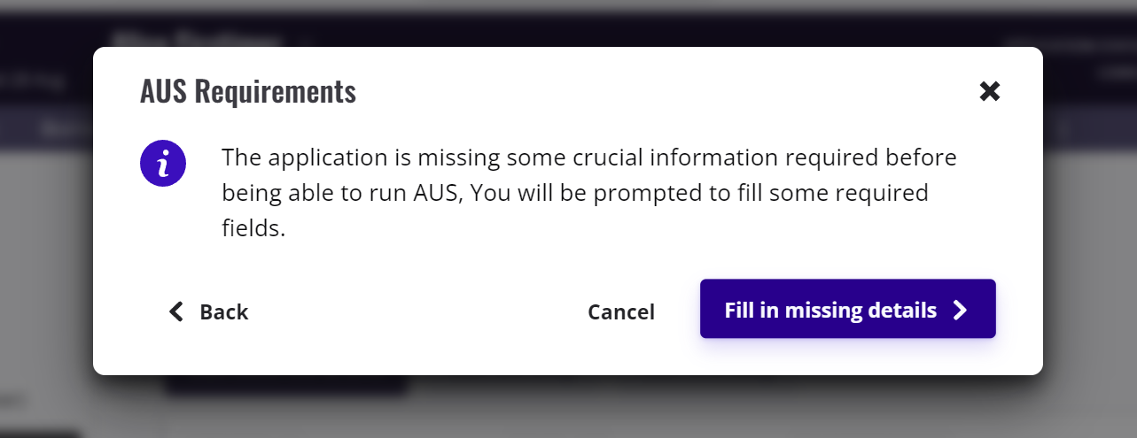Click the left chevron beside Back

[176, 311]
